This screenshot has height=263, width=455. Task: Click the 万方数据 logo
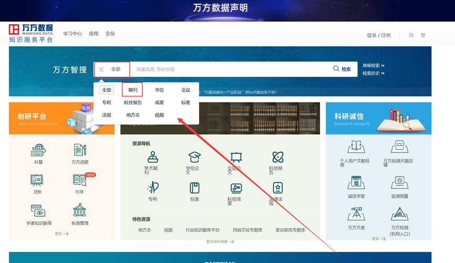(x=31, y=34)
